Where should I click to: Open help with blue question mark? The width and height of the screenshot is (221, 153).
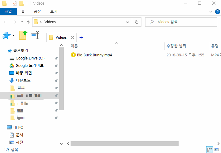(x=218, y=12)
